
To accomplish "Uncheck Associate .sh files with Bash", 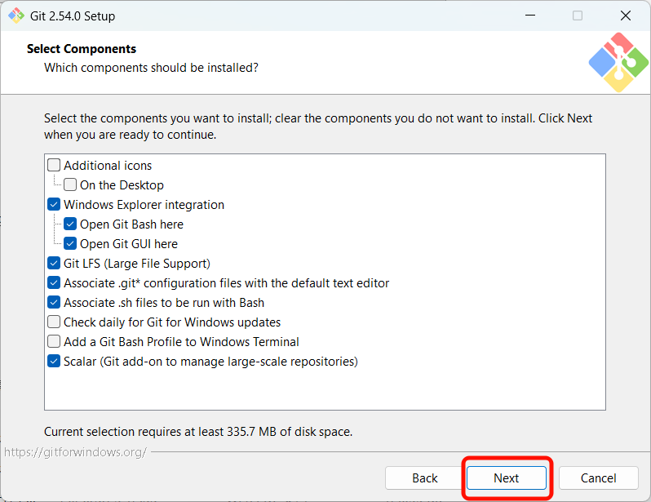I will [x=54, y=303].
